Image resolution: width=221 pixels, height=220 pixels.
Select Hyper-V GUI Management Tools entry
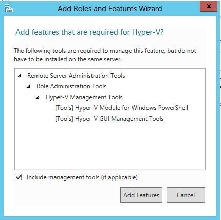coord(109,119)
